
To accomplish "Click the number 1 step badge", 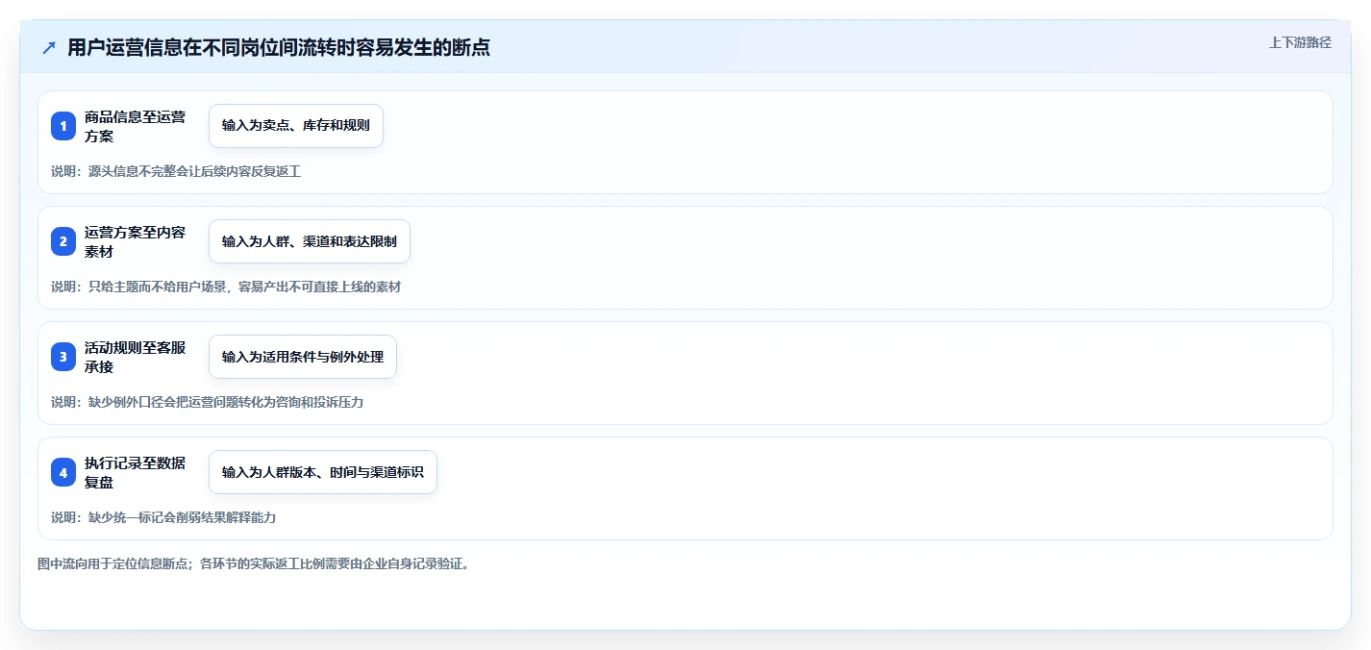I will [63, 126].
